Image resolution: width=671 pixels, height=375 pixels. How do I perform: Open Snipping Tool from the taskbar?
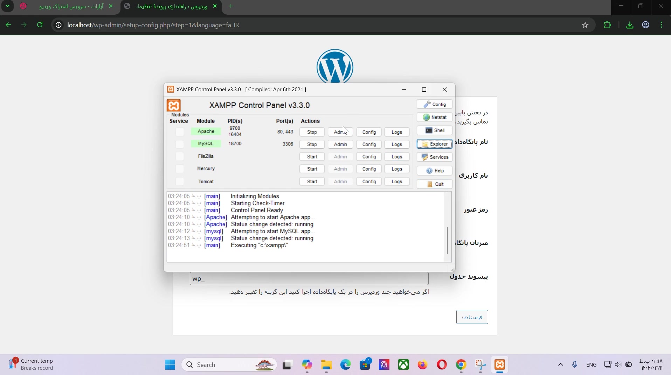pyautogui.click(x=480, y=365)
